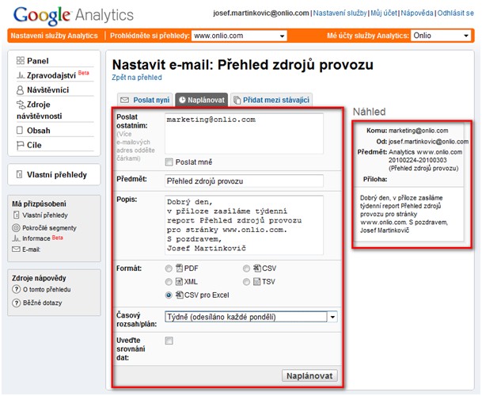Select the TSV format radio button
The height and width of the screenshot is (396, 482).
(x=246, y=281)
